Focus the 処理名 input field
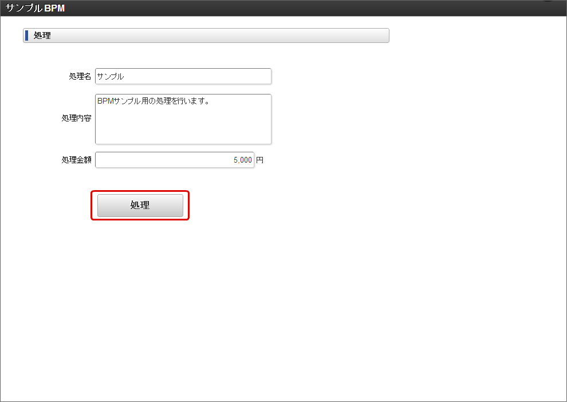This screenshot has height=402, width=567. 183,76
